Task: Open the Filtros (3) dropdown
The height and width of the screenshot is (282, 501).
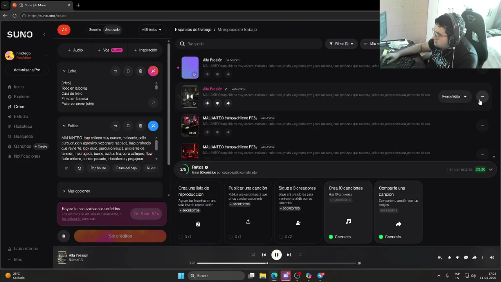Action: (341, 44)
